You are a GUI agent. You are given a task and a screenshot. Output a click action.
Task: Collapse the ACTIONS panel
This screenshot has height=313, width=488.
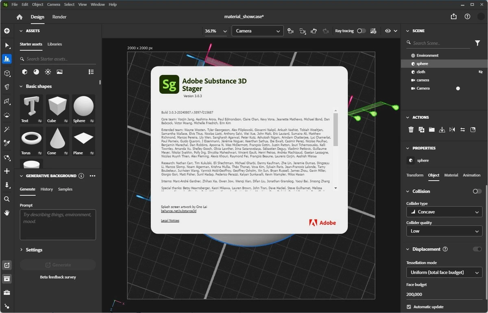pyautogui.click(x=408, y=117)
